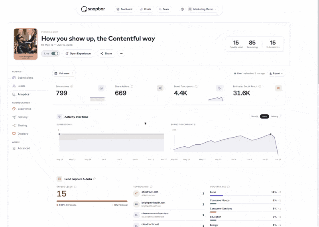Viewport: 319px width, 227px height.
Task: Click the help question-mark icon
Action: tap(182, 9)
